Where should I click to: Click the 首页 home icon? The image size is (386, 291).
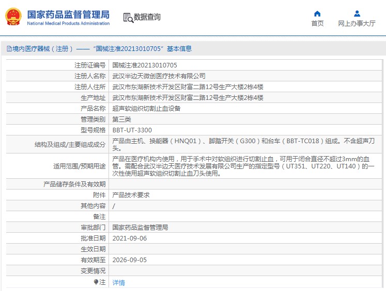(x=317, y=13)
